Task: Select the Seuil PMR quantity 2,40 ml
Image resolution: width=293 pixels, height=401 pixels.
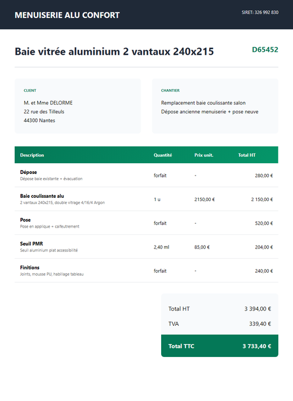Action: coord(161,247)
